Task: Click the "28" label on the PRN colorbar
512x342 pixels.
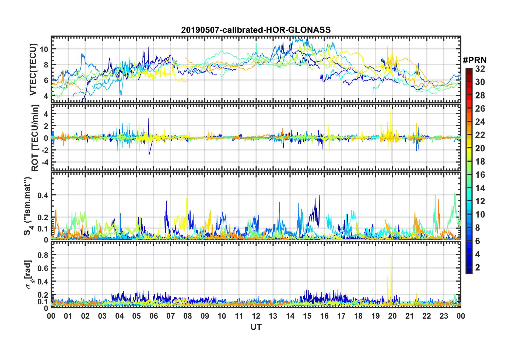Action: tap(480, 95)
